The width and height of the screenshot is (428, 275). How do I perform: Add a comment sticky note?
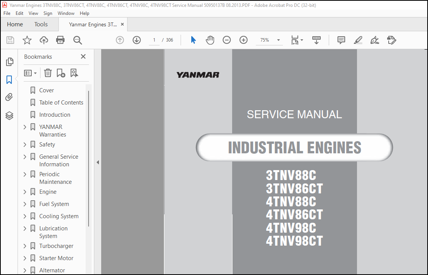341,40
